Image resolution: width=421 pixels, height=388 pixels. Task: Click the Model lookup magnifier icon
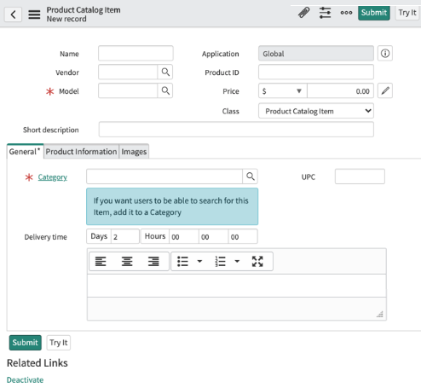tap(165, 91)
